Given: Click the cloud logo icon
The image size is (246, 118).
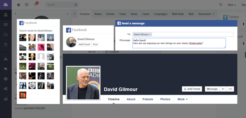Looking at the screenshot, I should coord(5,4).
